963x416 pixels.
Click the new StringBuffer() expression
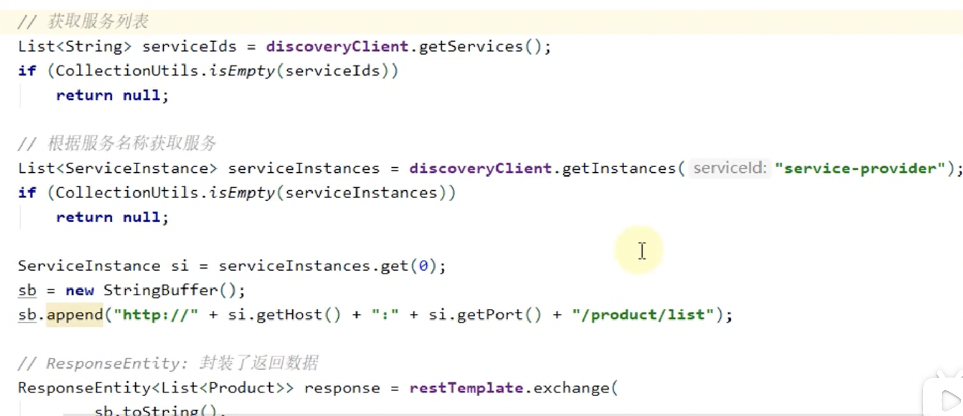pyautogui.click(x=151, y=290)
